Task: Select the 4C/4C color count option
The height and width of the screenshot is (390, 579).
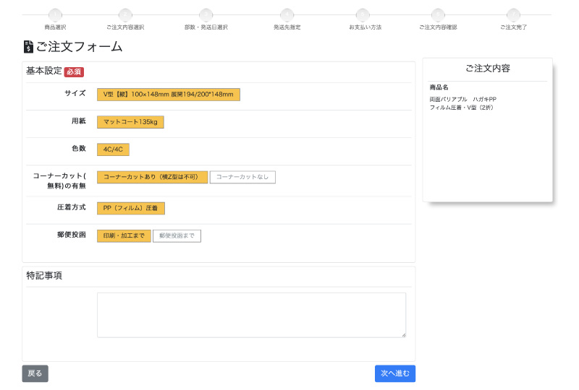Action: click(113, 149)
